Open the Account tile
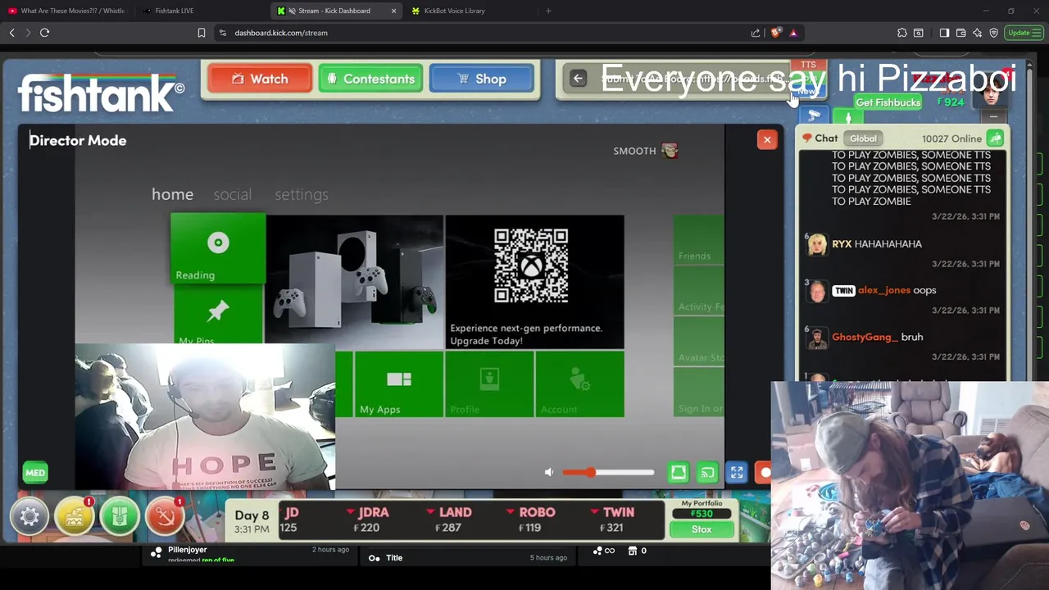Viewport: 1049px width, 590px height. [579, 384]
